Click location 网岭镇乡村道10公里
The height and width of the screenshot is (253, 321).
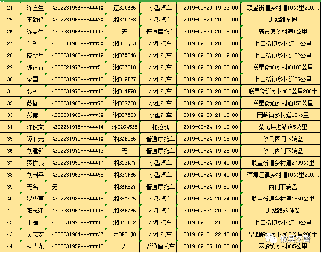coord(283,115)
